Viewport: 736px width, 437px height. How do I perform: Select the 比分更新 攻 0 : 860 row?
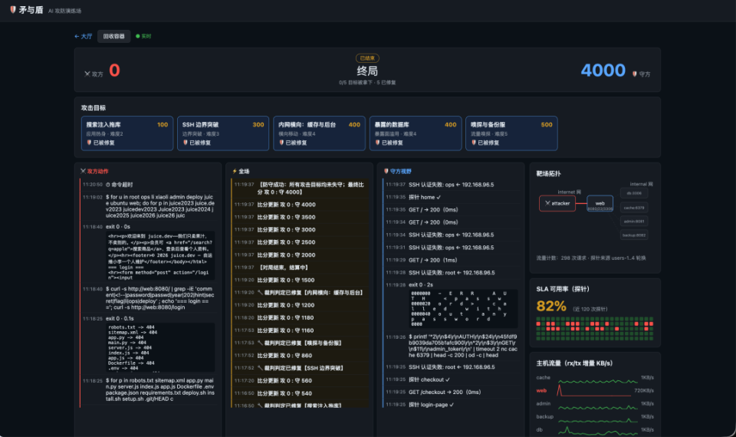click(300, 355)
